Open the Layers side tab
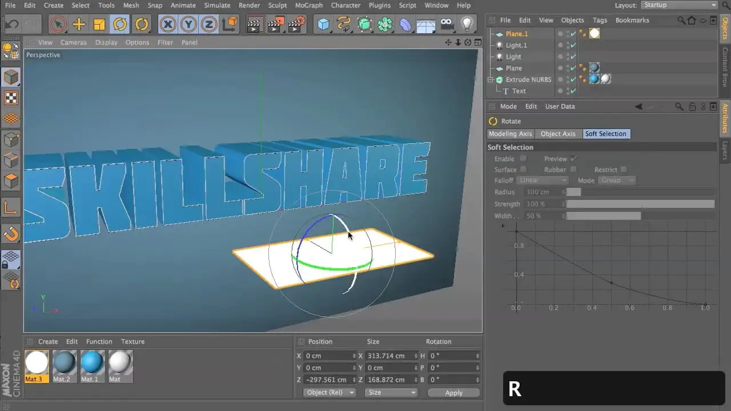The width and height of the screenshot is (731, 411). pyautogui.click(x=725, y=151)
